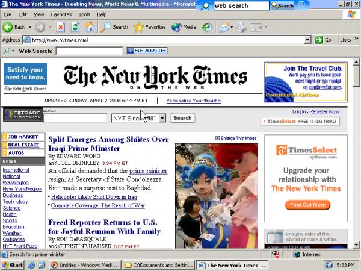Image resolution: width=361 pixels, height=271 pixels.
Task: Open the Favorites menu
Action: [x=61, y=14]
